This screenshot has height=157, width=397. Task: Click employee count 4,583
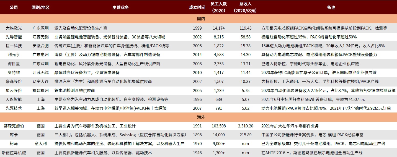pyautogui.click(x=219, y=55)
